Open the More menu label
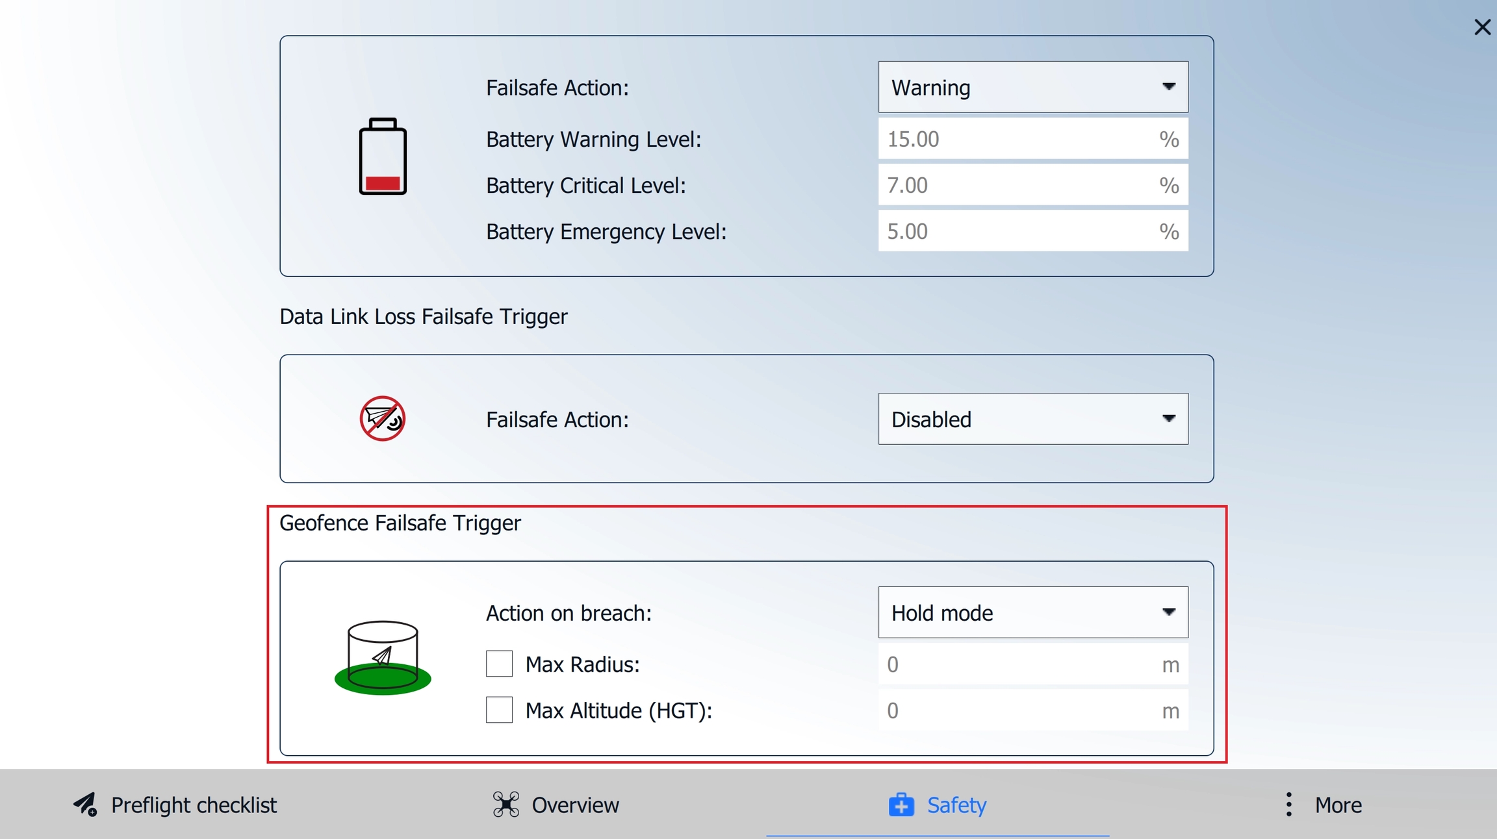Viewport: 1497px width, 839px height. pos(1338,805)
